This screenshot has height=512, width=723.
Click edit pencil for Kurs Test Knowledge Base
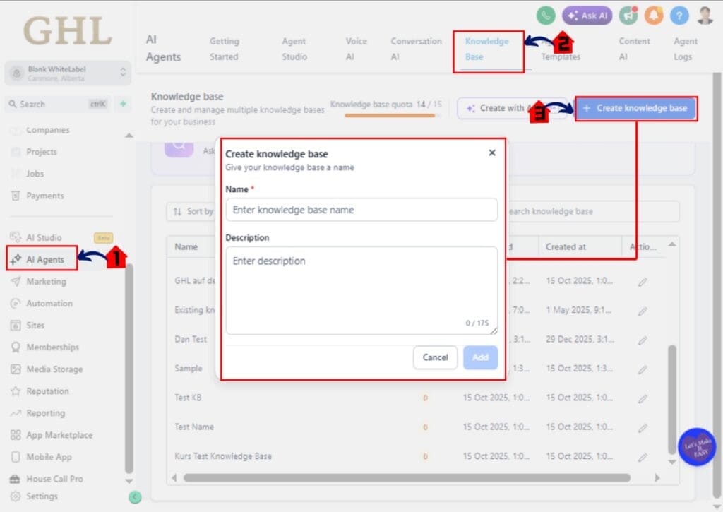[x=643, y=458]
